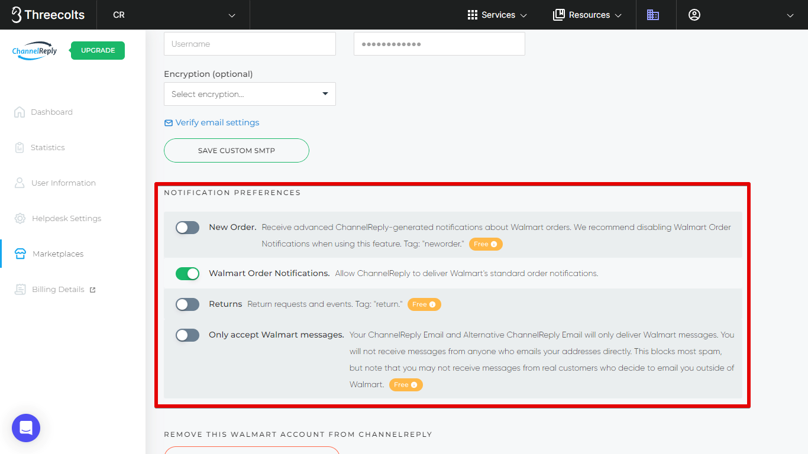
Task: Click the Resources book icon
Action: (x=559, y=15)
